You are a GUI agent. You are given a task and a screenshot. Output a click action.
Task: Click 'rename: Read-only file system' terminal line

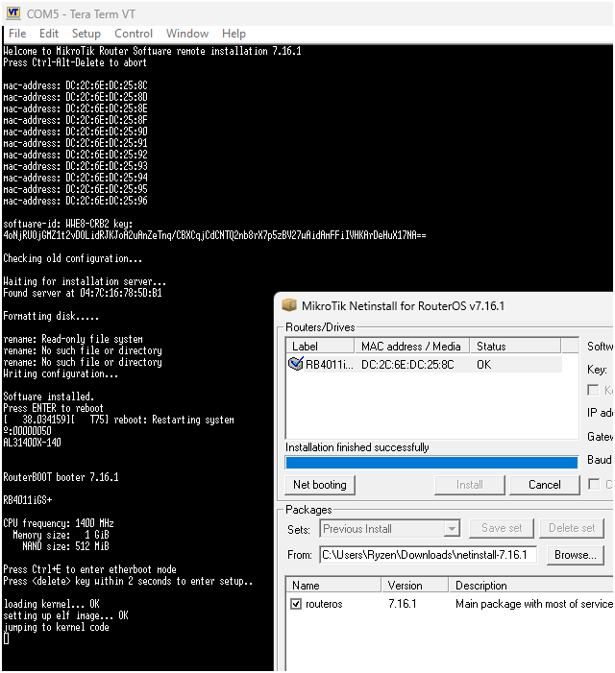tap(73, 339)
